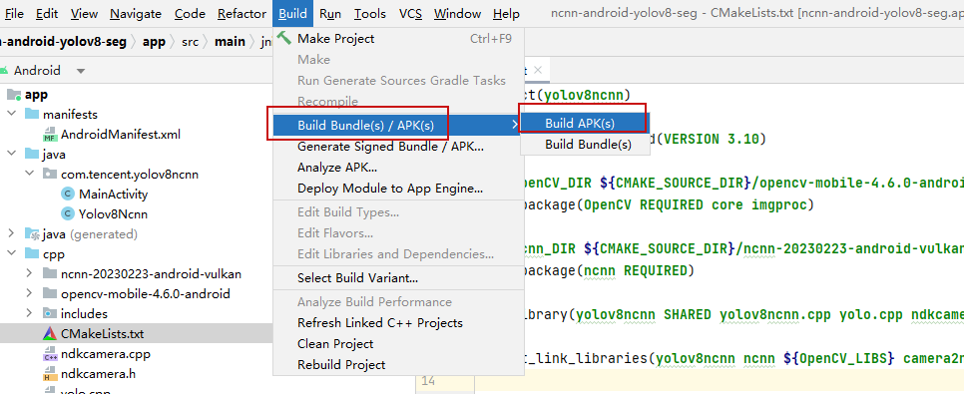The image size is (964, 394).
Task: Click the ncnn-20230223-android-vulkan folder icon
Action: pyautogui.click(x=50, y=273)
